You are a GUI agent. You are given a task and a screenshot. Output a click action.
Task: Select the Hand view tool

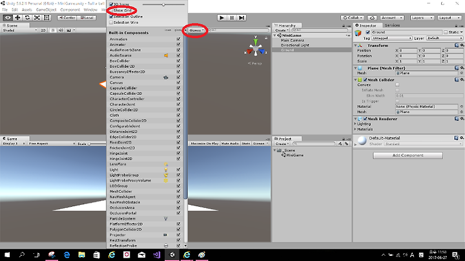(x=8, y=18)
